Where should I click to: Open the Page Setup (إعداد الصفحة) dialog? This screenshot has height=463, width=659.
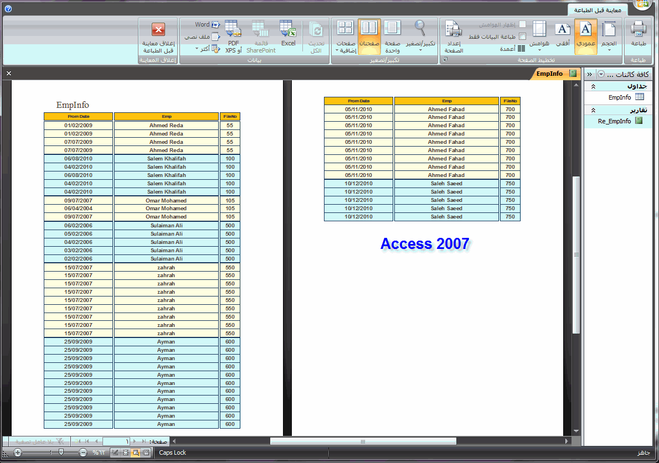454,37
